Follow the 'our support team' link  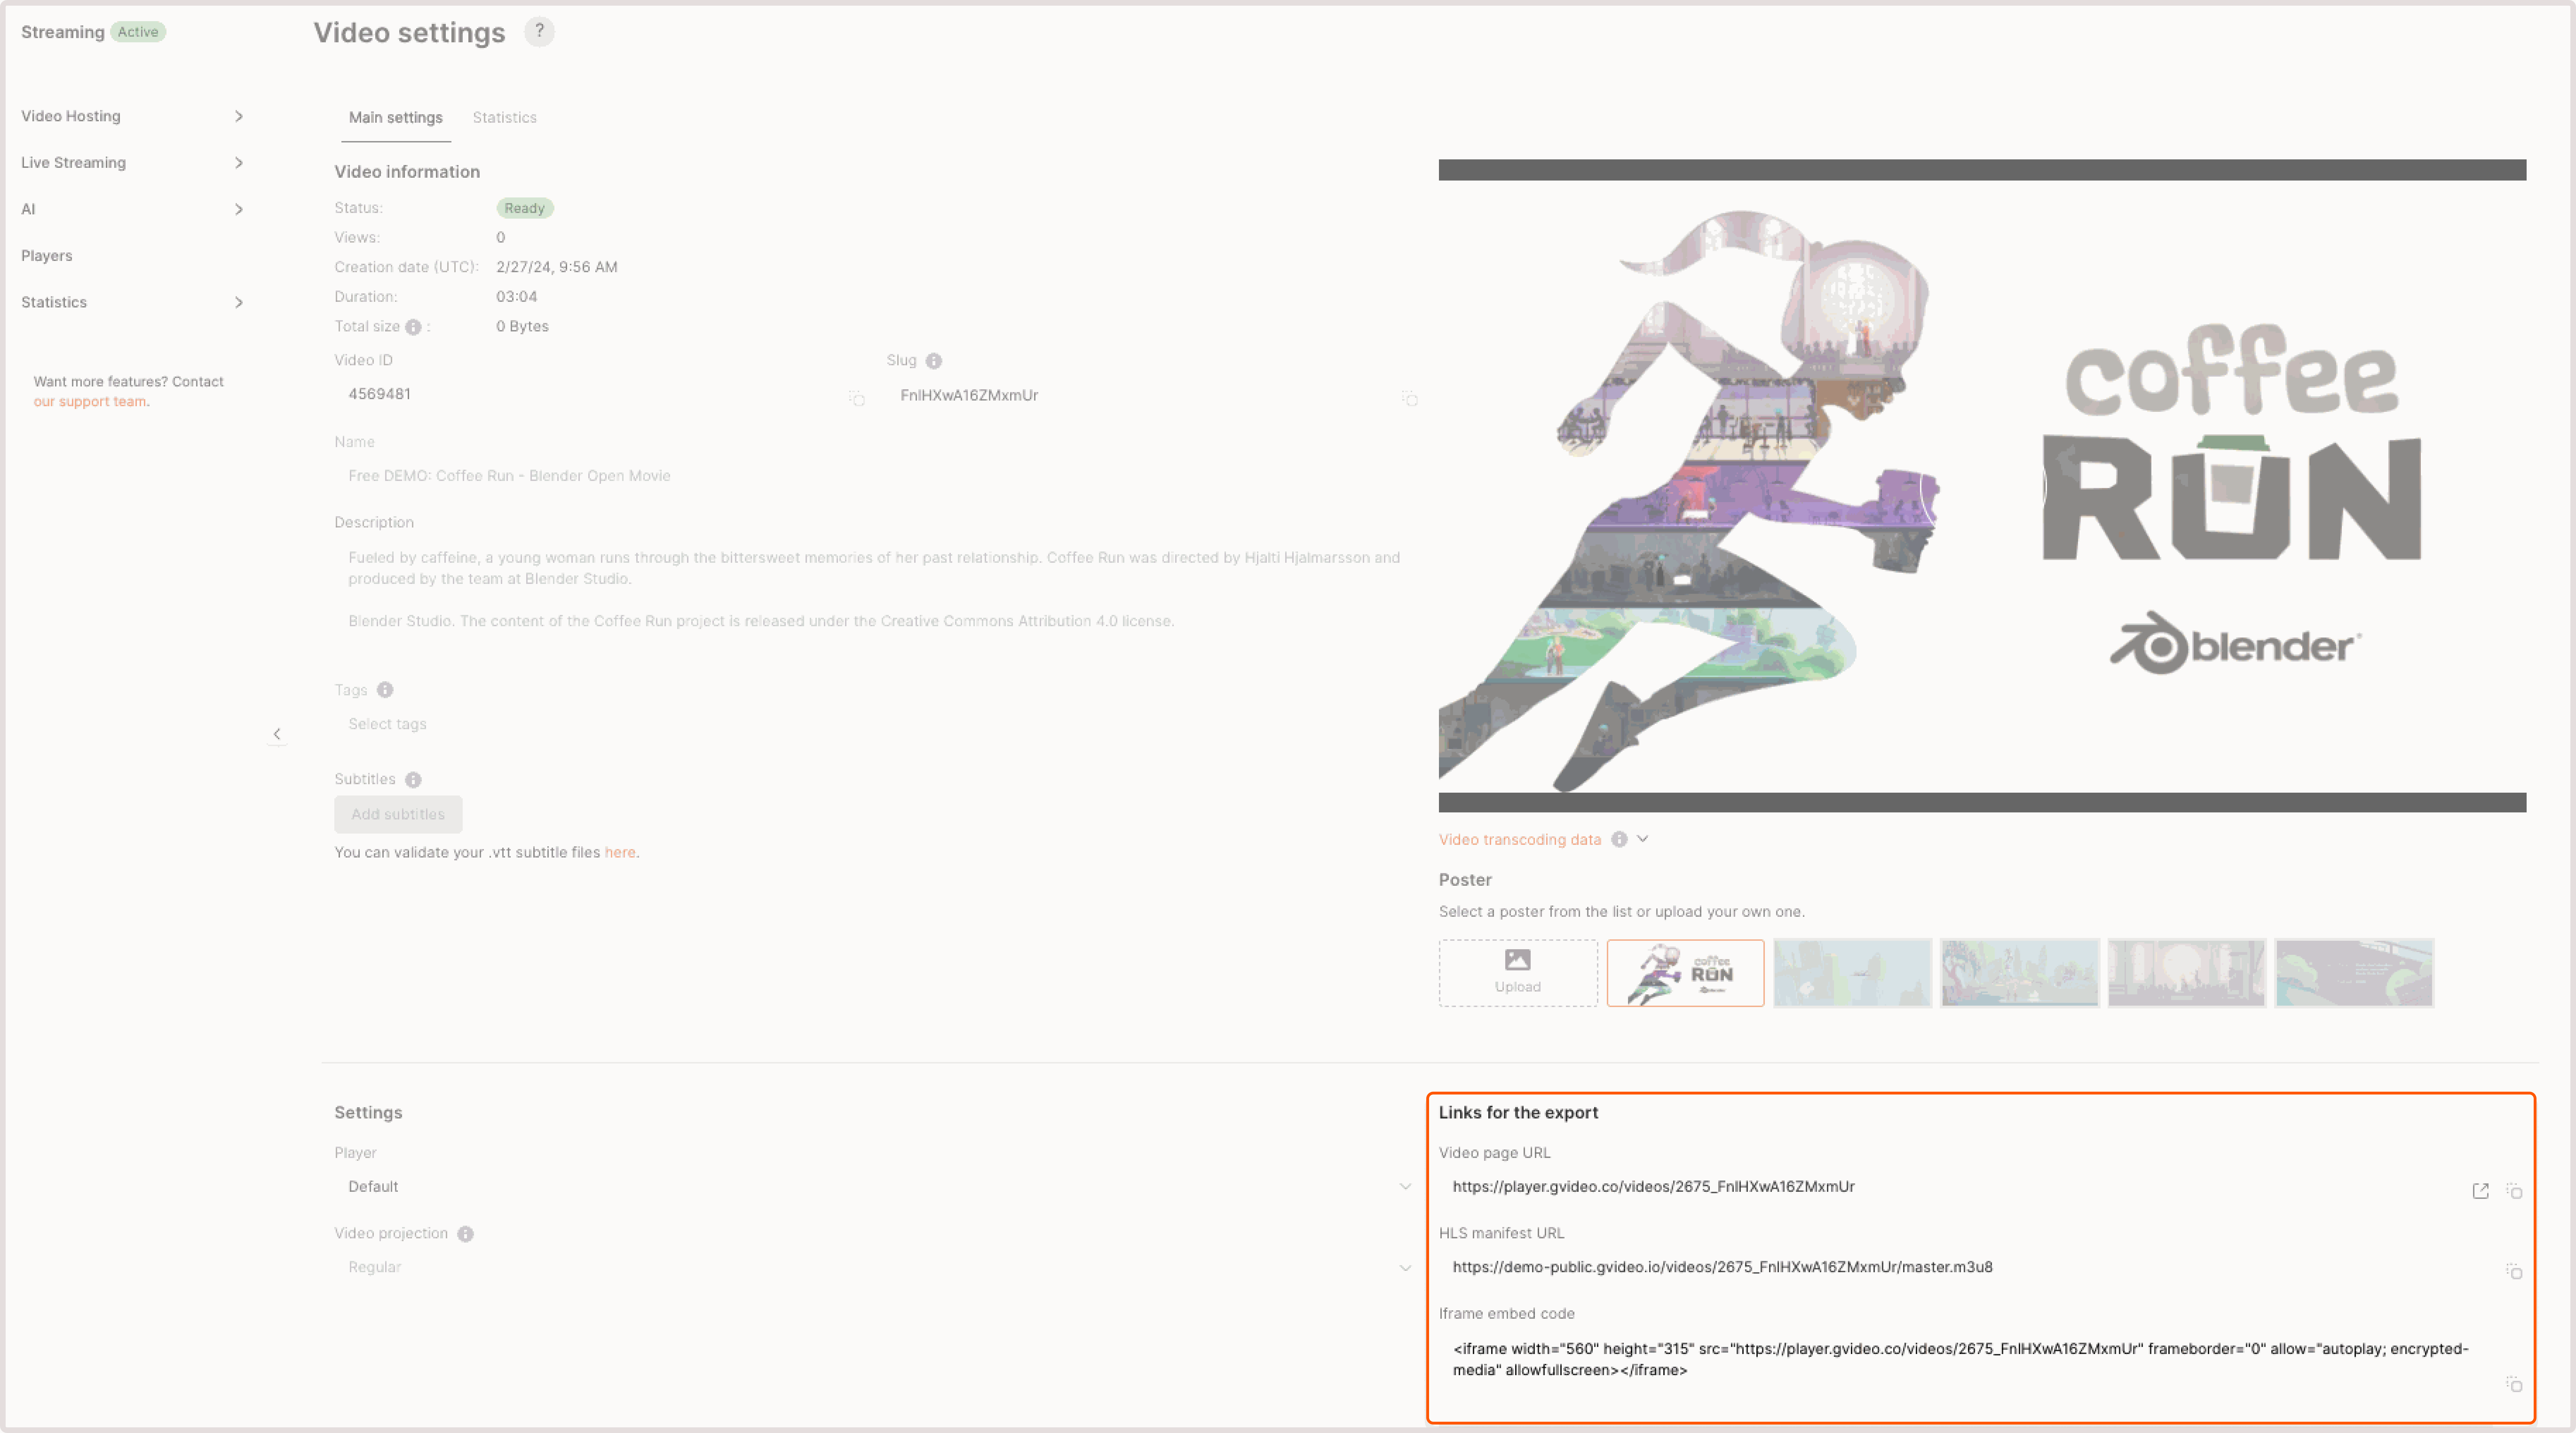90,402
